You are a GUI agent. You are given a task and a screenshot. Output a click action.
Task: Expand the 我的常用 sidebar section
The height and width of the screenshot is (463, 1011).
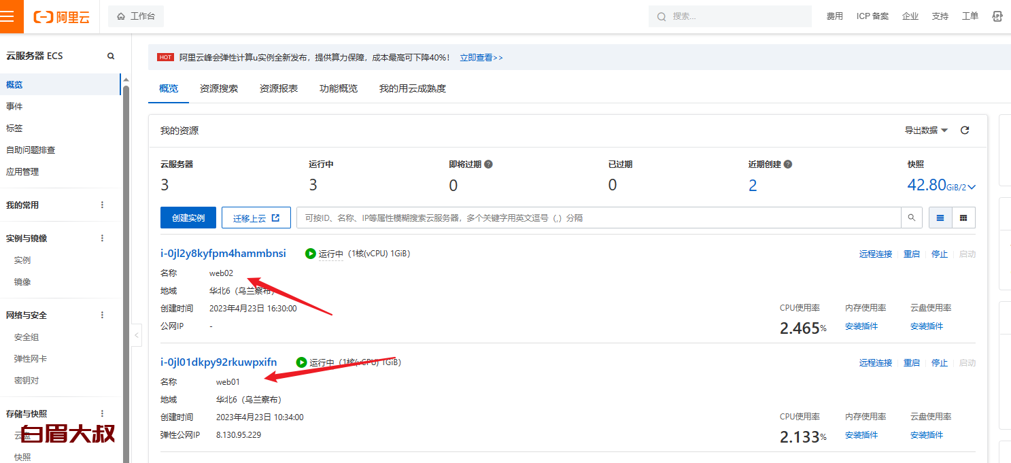click(22, 205)
